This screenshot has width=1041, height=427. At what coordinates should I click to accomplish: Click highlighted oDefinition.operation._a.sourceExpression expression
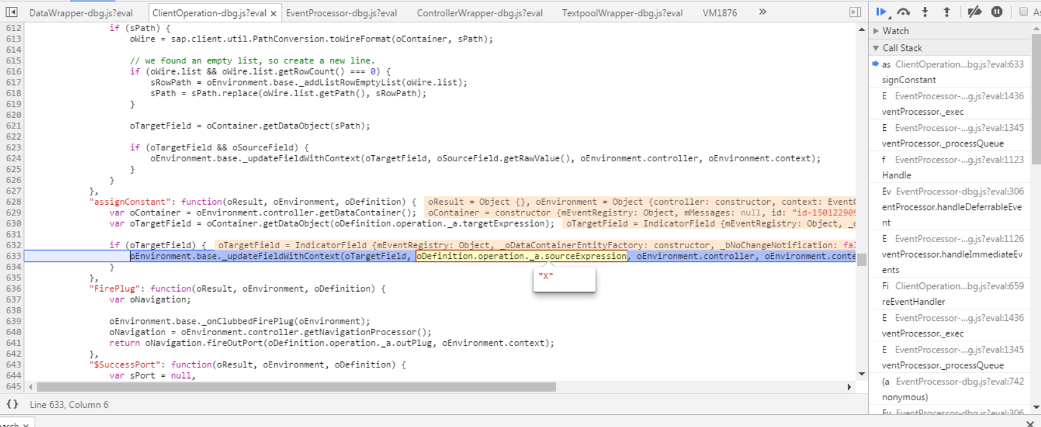click(x=521, y=256)
